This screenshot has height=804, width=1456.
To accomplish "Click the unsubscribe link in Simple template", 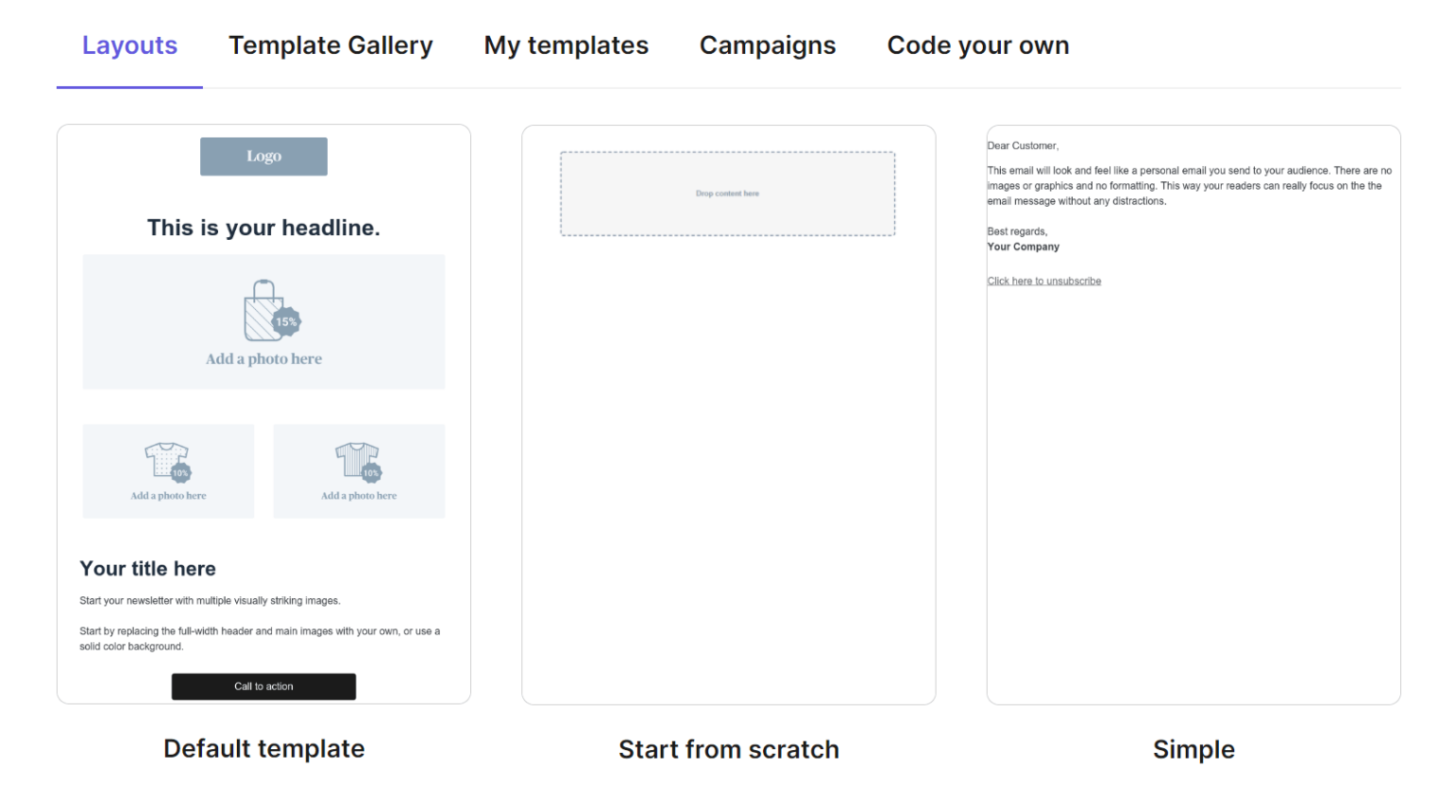I will click(x=1044, y=280).
